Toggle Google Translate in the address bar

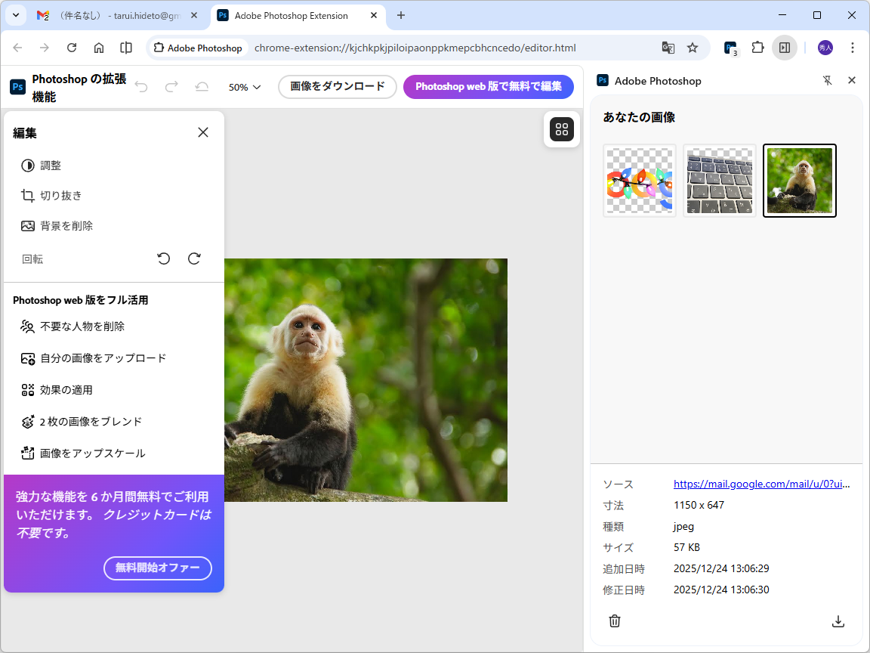(x=668, y=48)
